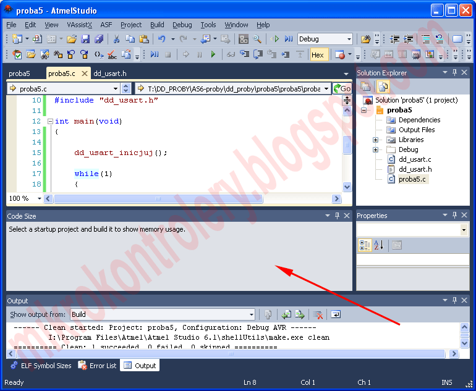Click the Save icon in toolbar

tap(85, 39)
